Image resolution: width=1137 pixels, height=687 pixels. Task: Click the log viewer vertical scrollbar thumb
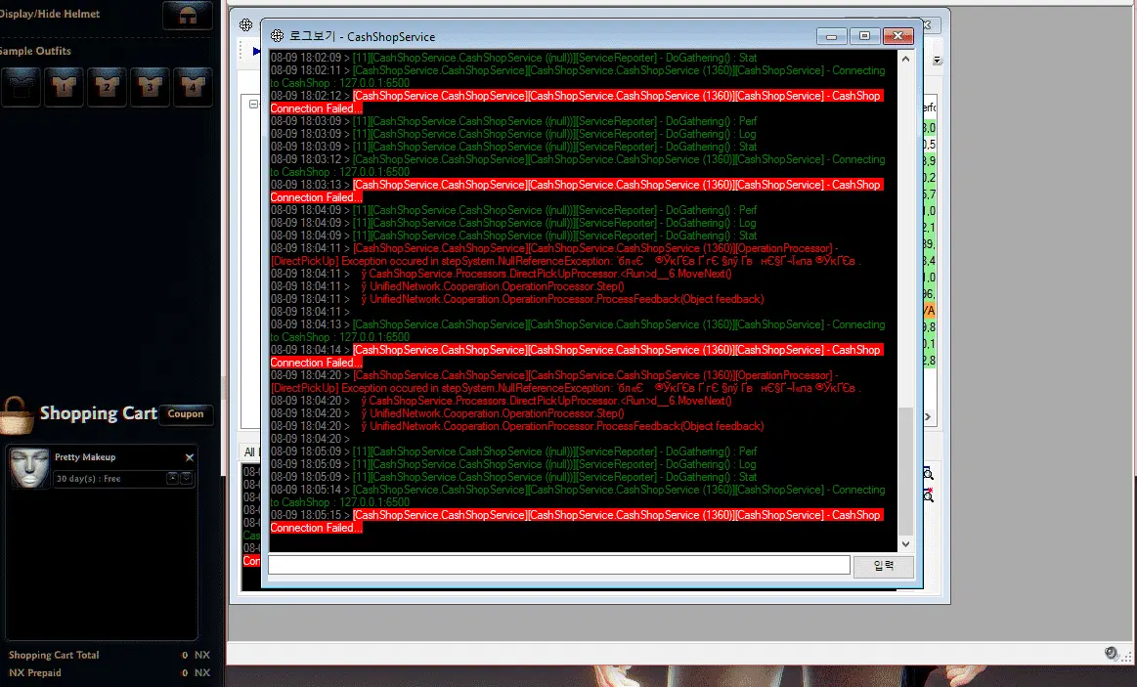point(905,471)
